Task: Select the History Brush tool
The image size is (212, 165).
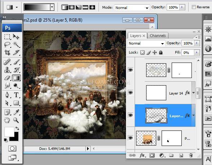Action: pos(16,70)
